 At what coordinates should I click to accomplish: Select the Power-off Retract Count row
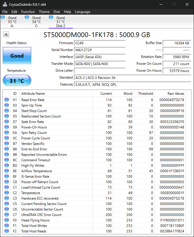(x=94, y=182)
